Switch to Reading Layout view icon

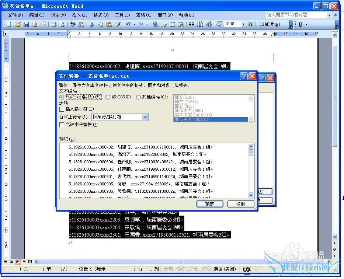30,262
